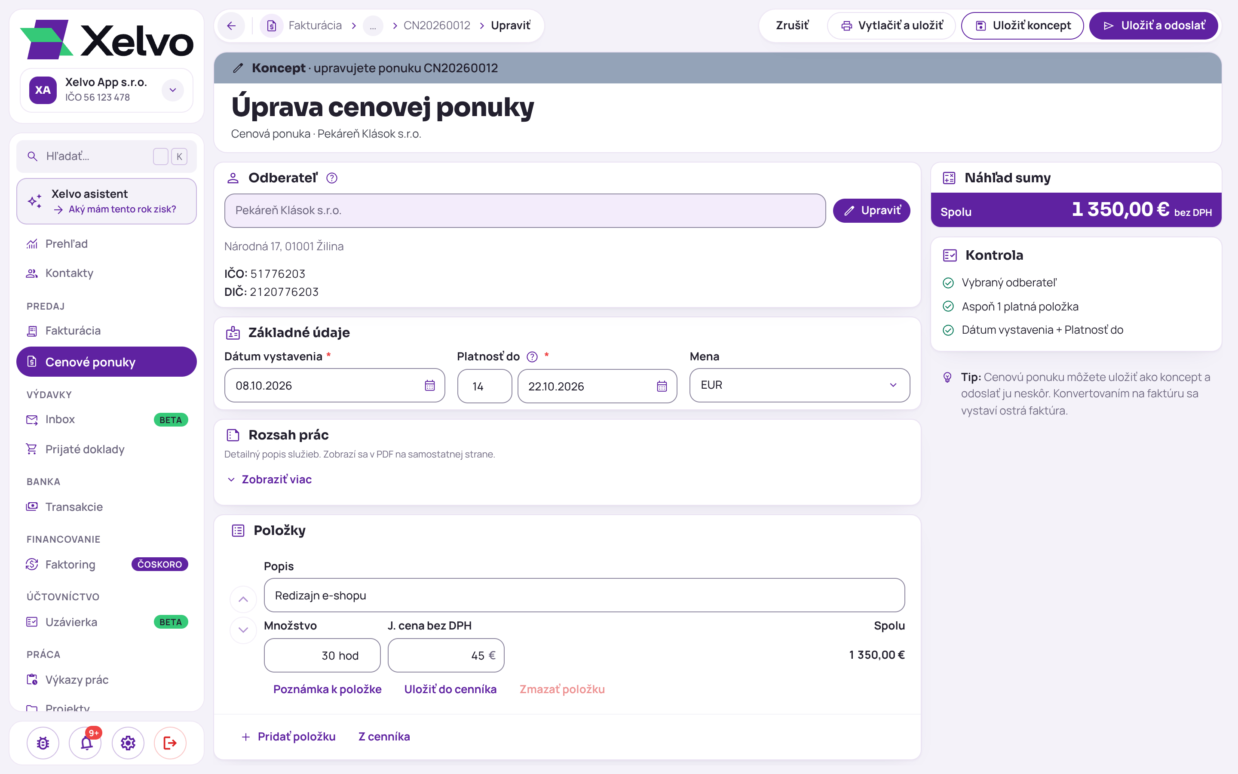The image size is (1238, 774).
Task: Click the Hľadať search field
Action: pos(107,156)
